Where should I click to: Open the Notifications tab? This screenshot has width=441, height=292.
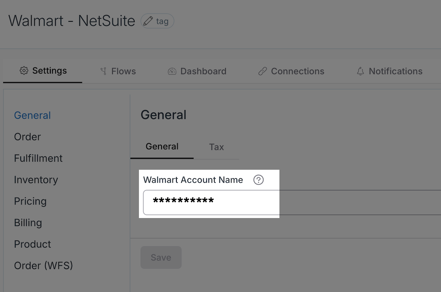coord(389,71)
